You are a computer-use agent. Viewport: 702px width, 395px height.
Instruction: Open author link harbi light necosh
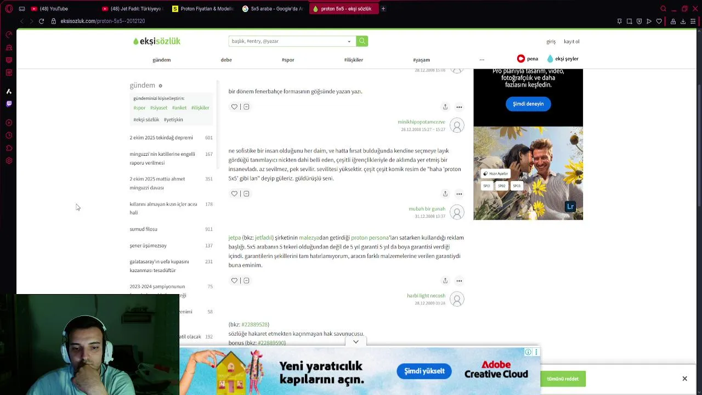click(x=426, y=296)
